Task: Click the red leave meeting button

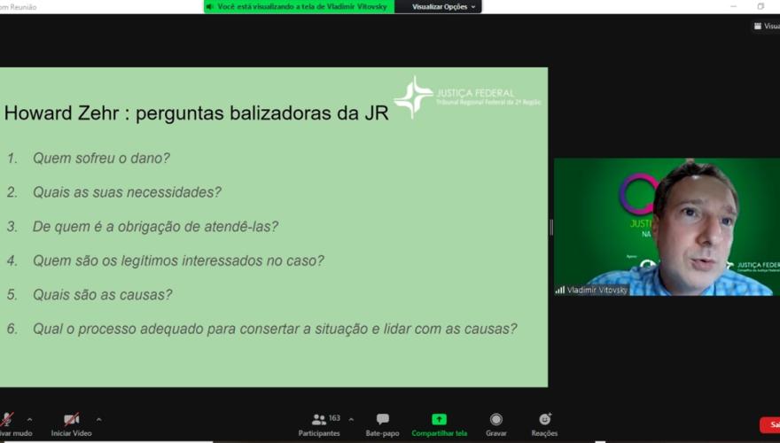Action: click(x=770, y=425)
